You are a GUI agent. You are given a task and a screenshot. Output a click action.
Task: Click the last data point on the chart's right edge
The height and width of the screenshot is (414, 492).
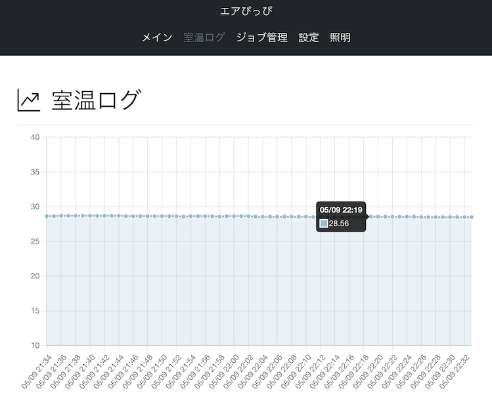click(471, 217)
